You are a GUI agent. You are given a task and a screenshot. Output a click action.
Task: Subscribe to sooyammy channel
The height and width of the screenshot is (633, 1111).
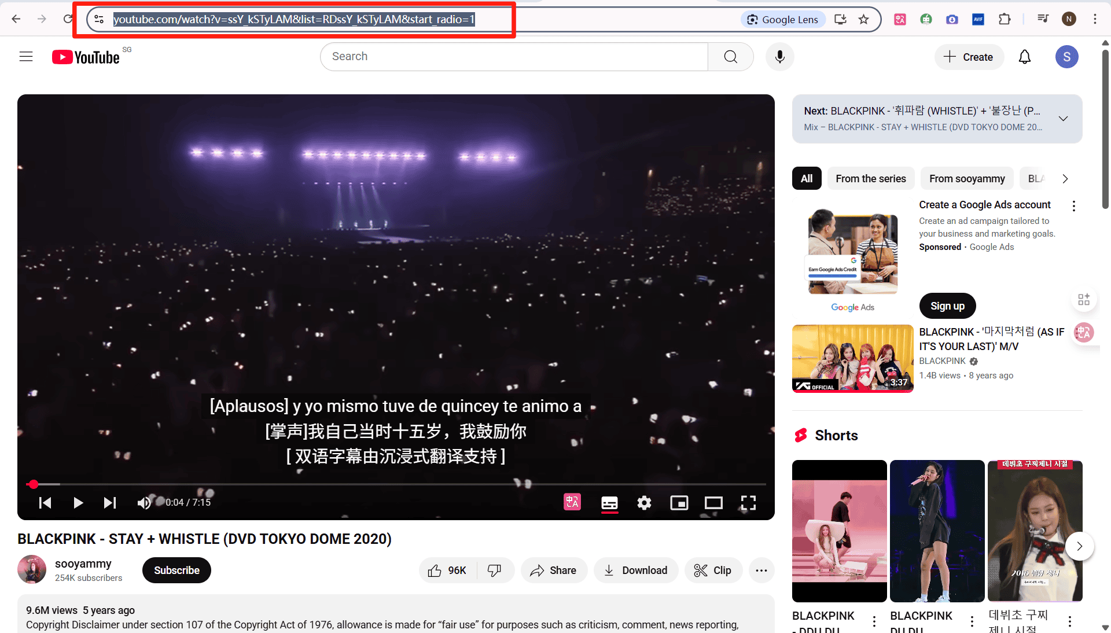176,571
